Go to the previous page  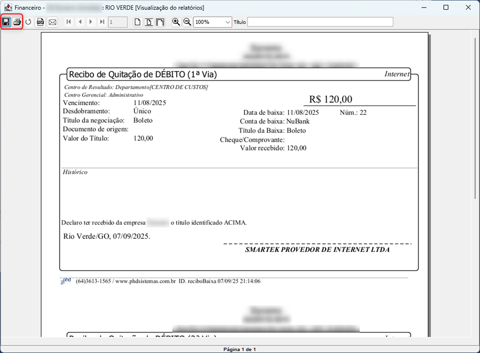[x=80, y=22]
